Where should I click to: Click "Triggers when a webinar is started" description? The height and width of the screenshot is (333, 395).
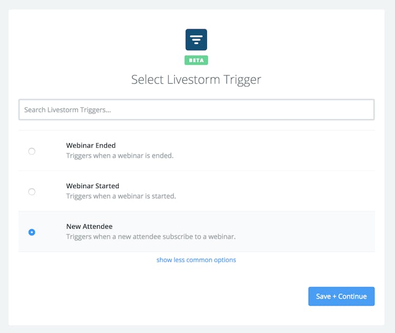tap(121, 197)
